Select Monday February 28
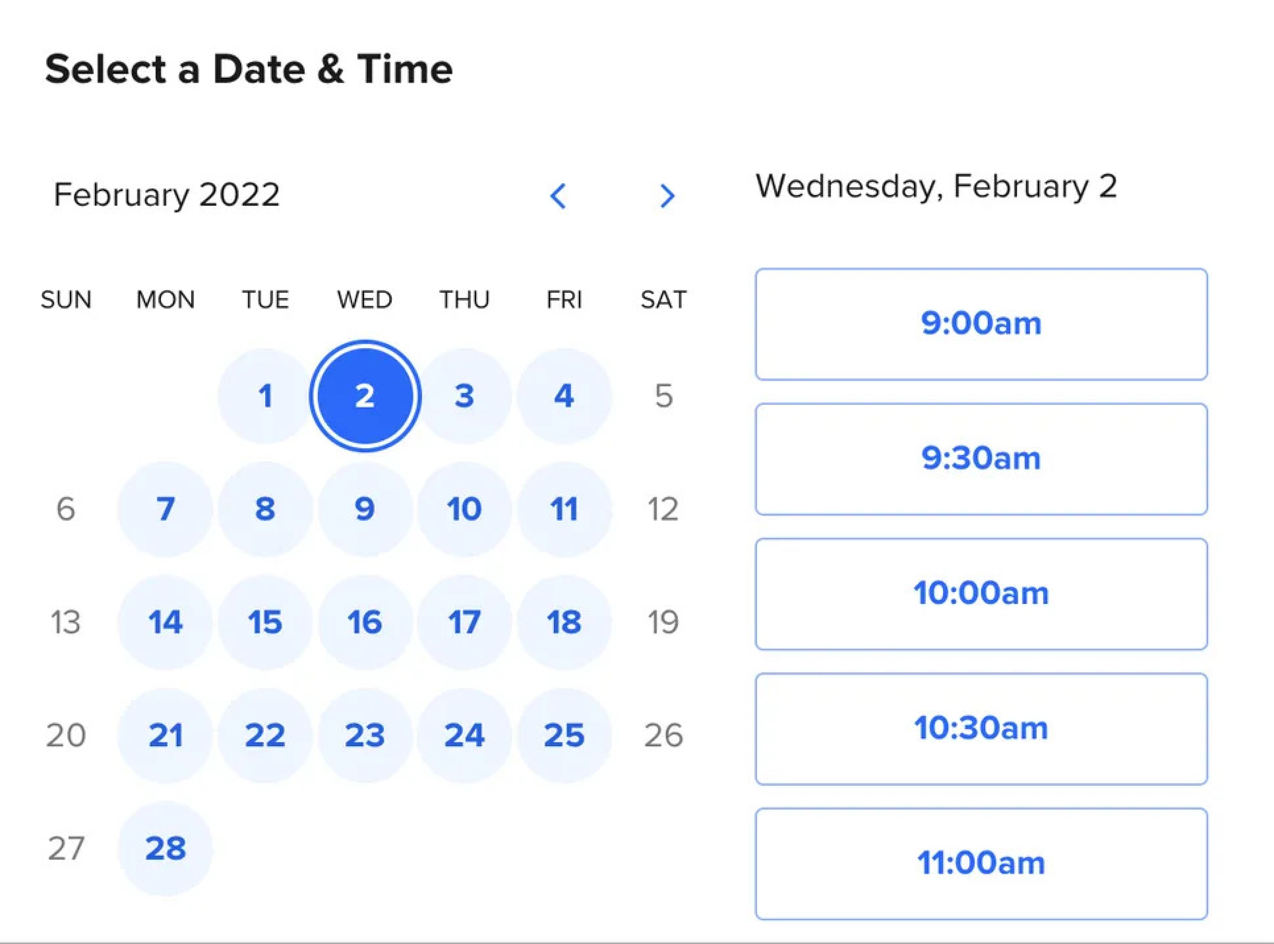 [165, 848]
